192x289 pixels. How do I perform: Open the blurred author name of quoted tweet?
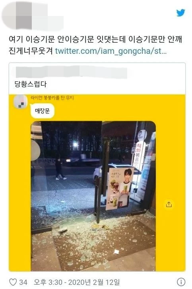tap(72, 71)
